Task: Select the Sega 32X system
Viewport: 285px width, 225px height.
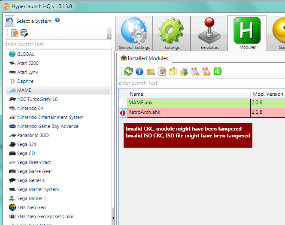Action: (58, 144)
